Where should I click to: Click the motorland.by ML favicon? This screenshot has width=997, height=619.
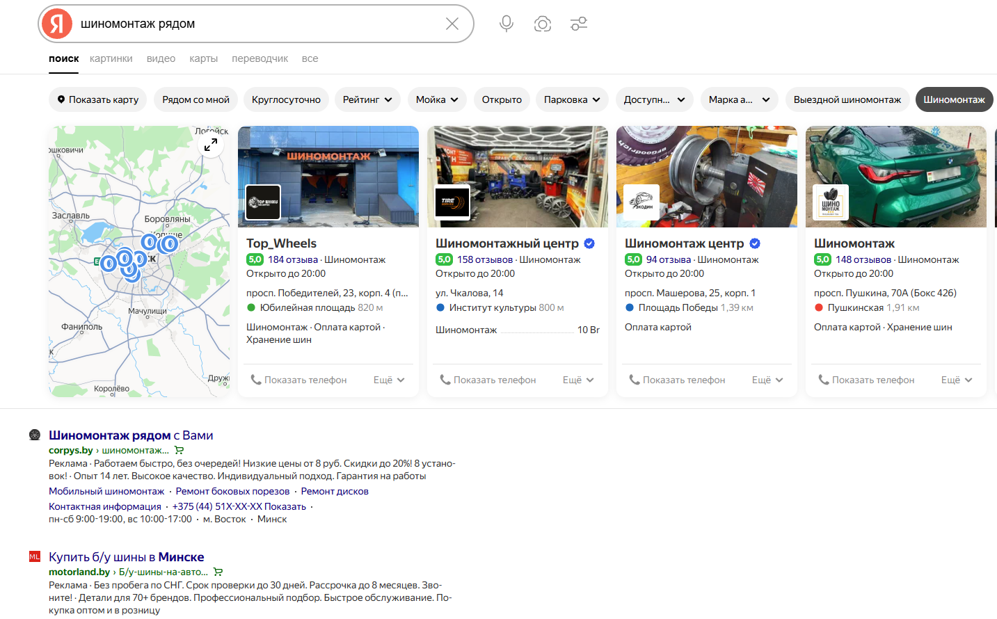pyautogui.click(x=35, y=556)
